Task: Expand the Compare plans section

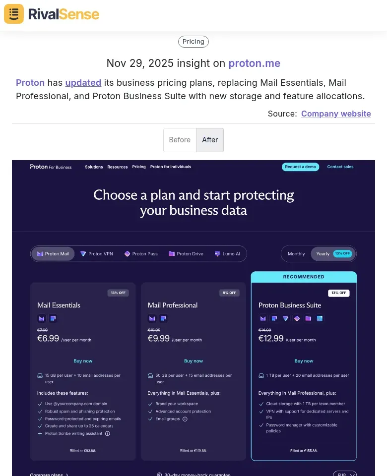Action: (50, 474)
